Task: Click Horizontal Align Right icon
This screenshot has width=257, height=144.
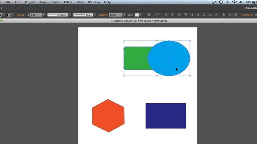Action: point(178,15)
